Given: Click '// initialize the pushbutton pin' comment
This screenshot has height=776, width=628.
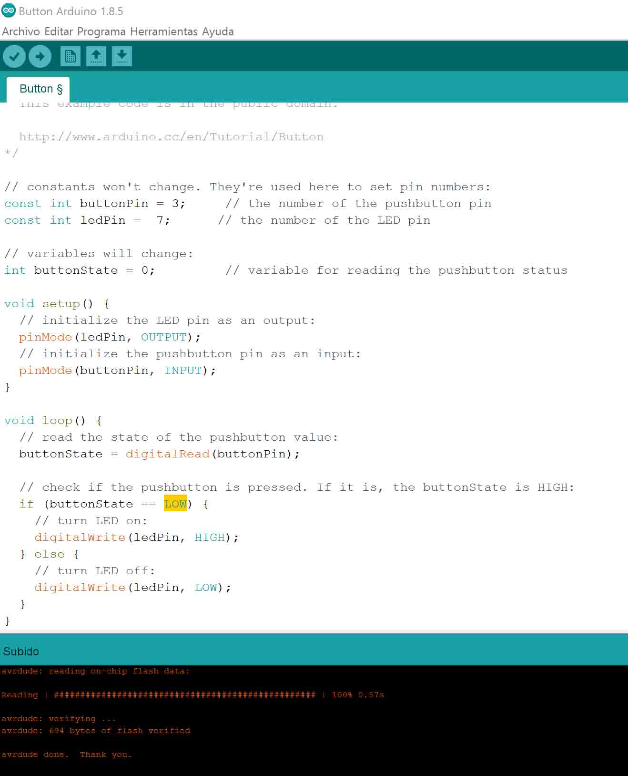Looking at the screenshot, I should click(x=190, y=354).
